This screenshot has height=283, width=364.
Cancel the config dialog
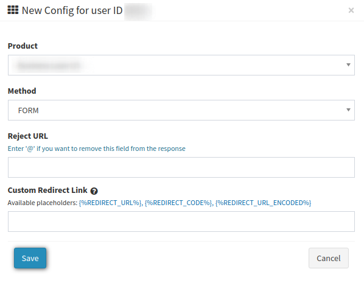329,258
